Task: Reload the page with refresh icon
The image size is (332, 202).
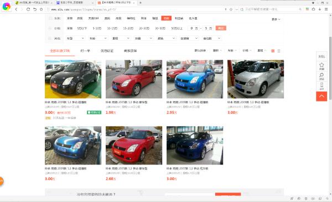Action: [28, 9]
